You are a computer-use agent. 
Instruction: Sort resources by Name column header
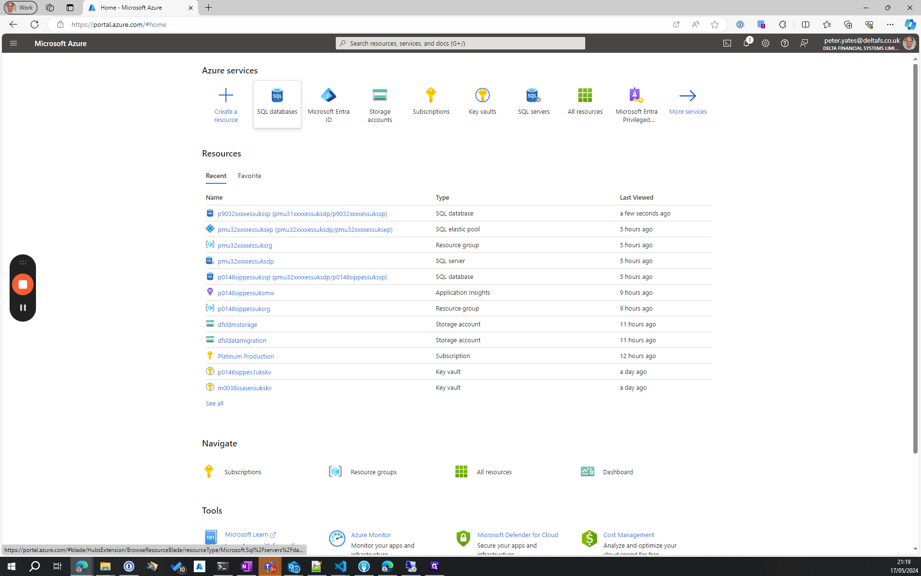tap(214, 198)
